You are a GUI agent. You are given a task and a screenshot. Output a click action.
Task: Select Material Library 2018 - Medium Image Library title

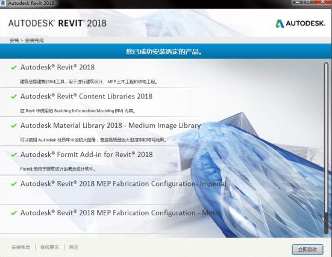[x=110, y=125]
